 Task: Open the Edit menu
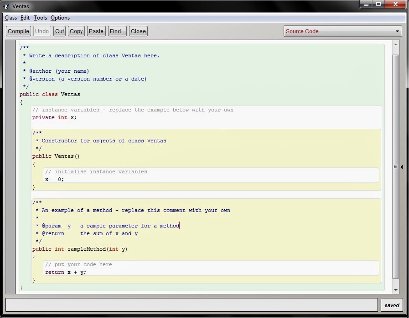point(25,18)
